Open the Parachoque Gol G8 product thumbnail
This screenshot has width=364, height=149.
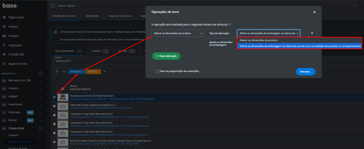(x=63, y=97)
